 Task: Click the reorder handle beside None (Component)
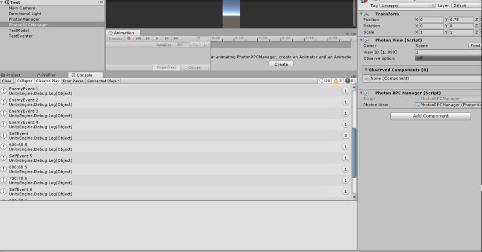click(x=366, y=79)
